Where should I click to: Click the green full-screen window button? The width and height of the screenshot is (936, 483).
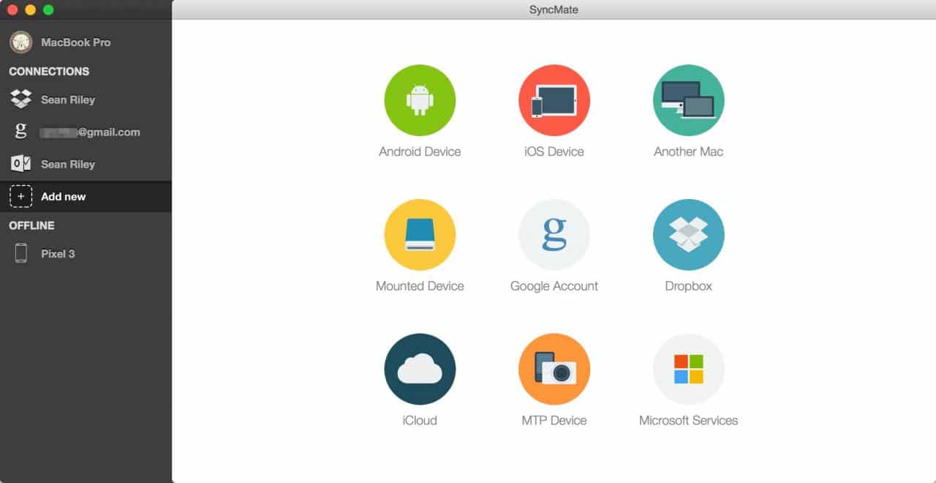click(x=48, y=10)
